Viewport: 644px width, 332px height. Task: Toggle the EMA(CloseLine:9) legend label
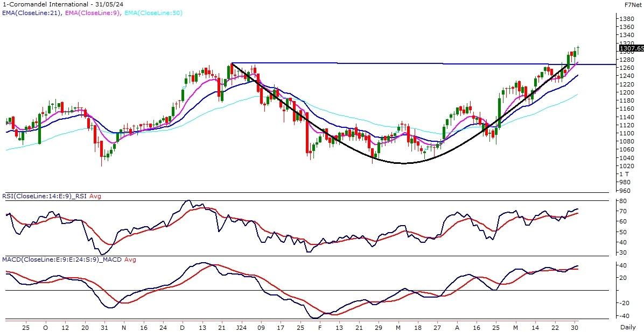95,13
